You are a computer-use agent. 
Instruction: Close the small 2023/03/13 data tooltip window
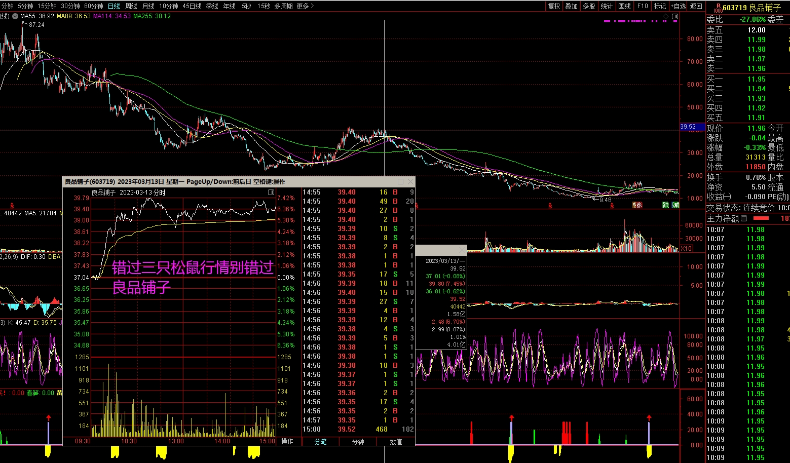462,250
